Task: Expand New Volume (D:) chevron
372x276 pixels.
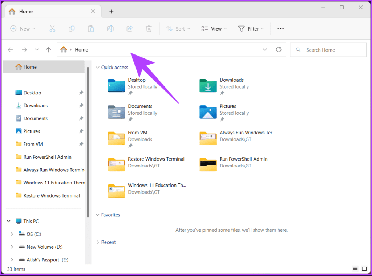Action: pyautogui.click(x=12, y=247)
